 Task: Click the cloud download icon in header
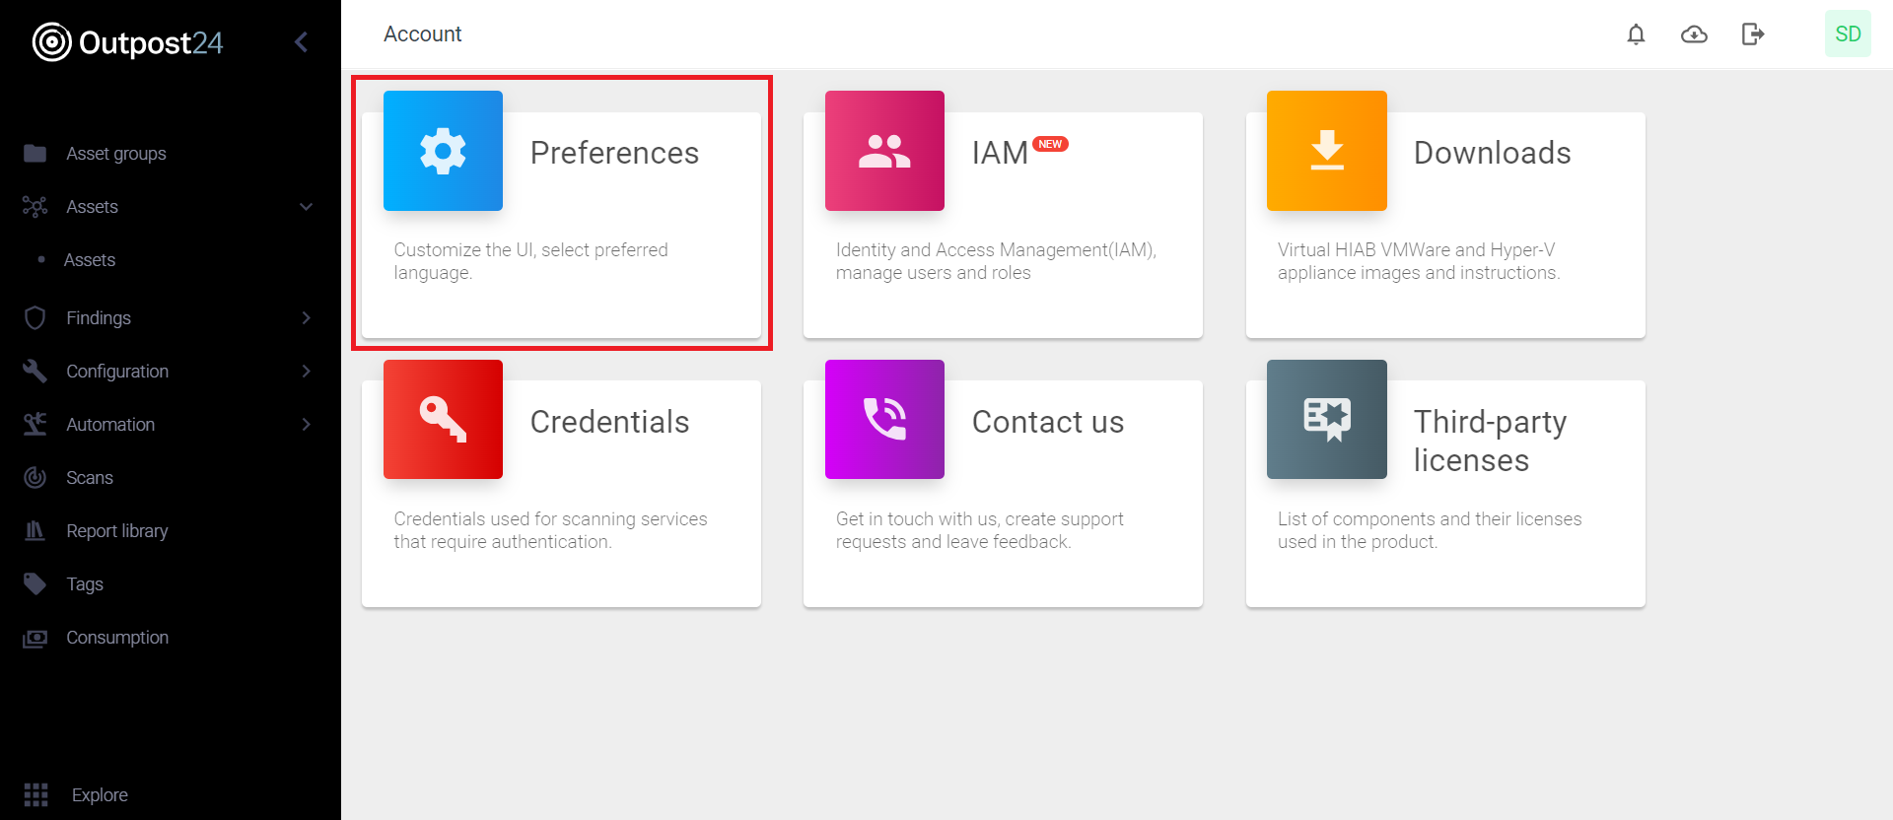click(x=1694, y=34)
